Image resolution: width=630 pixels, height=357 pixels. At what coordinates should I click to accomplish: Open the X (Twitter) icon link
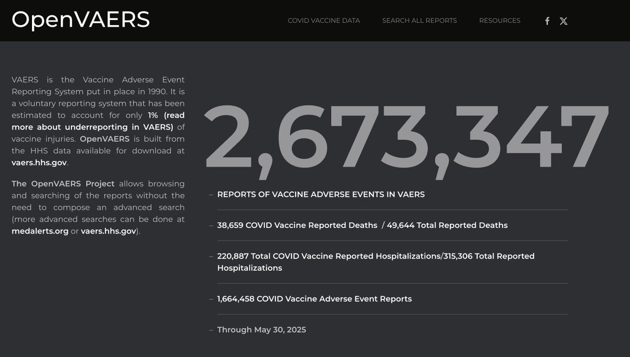563,21
